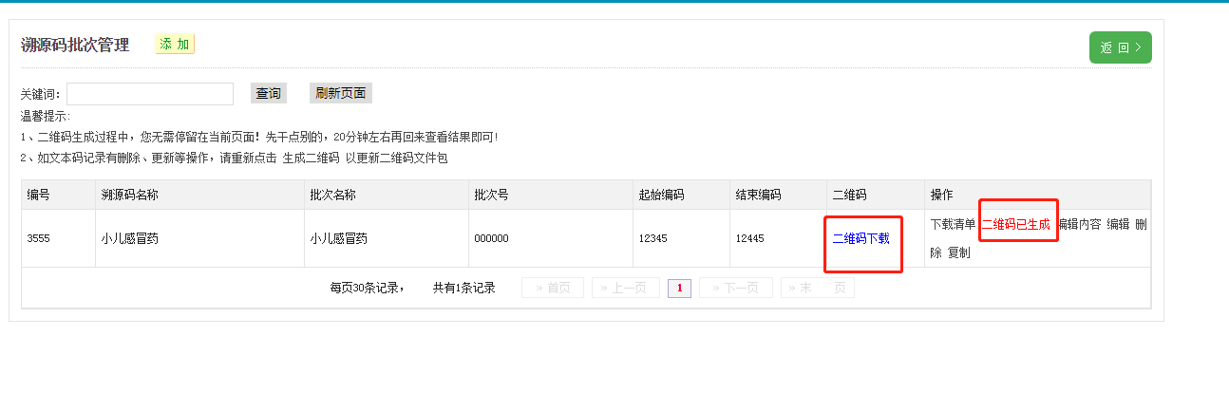
Task: Click the 批次号 column header
Action: click(491, 195)
